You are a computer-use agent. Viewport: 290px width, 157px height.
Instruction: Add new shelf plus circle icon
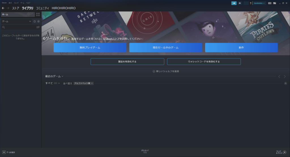[154, 71]
